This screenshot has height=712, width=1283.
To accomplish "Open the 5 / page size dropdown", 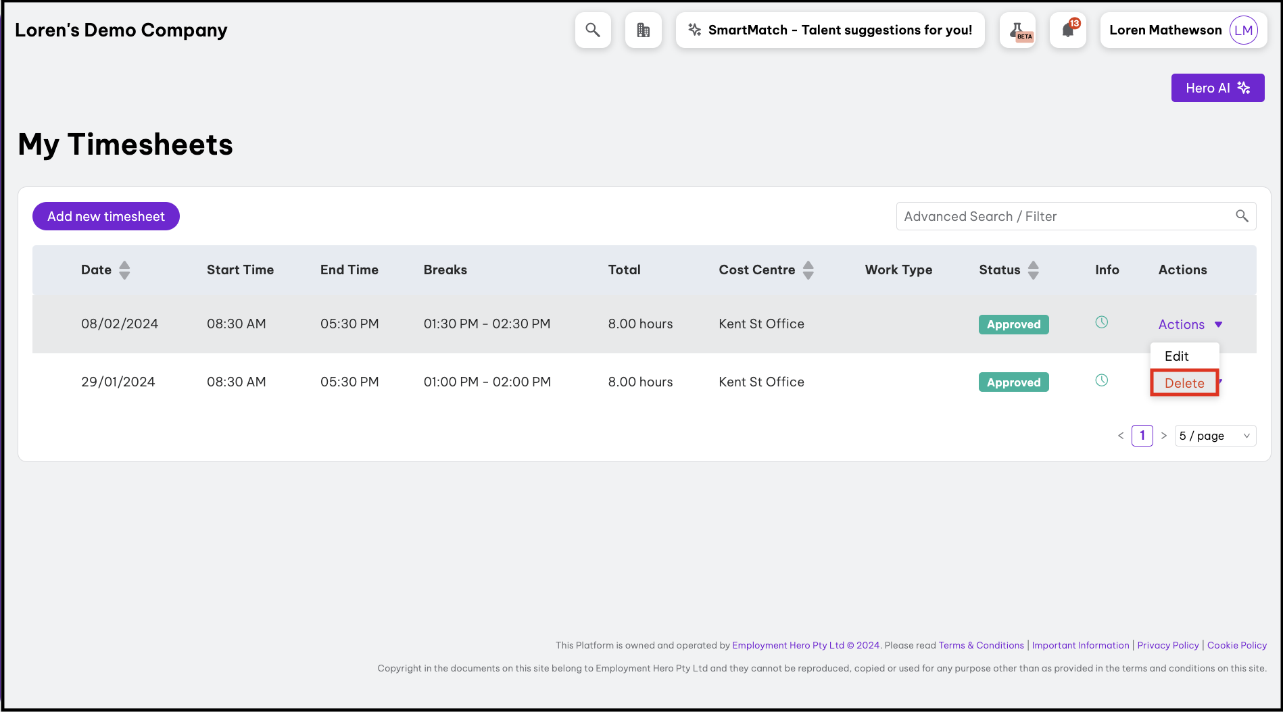I will 1215,436.
